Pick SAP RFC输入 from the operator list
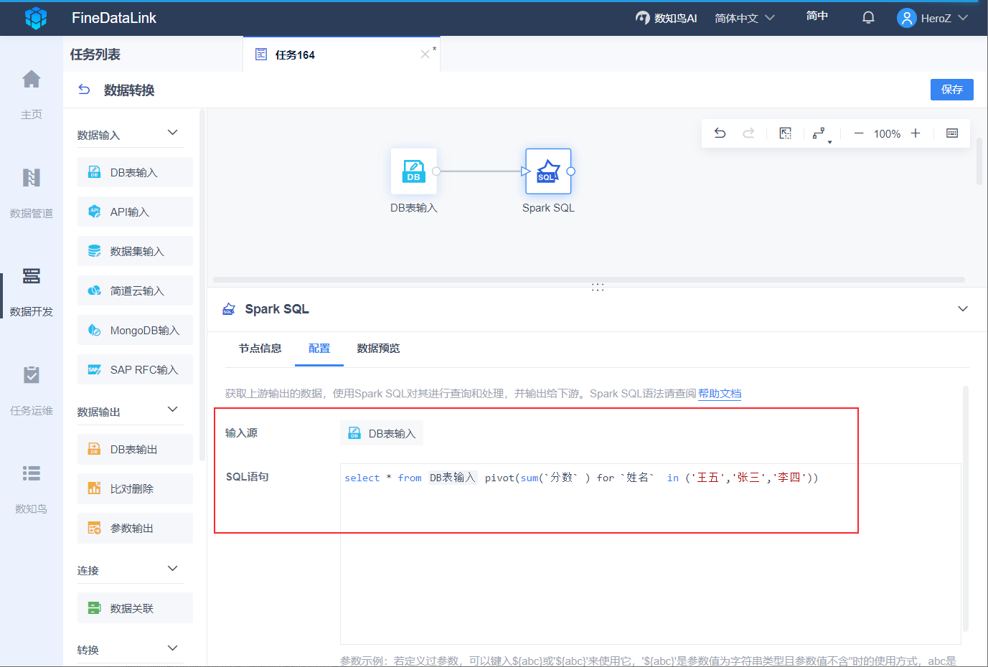This screenshot has height=667, width=988. (x=135, y=369)
